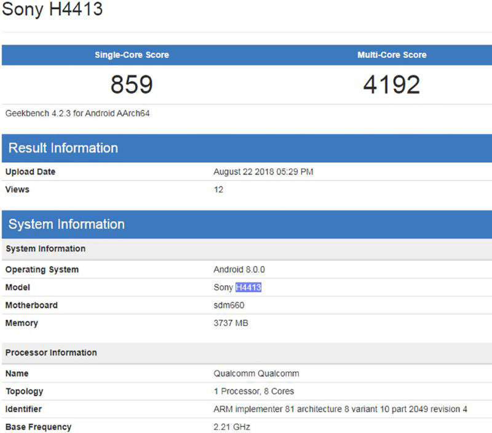Click the 3737 MB memory value
Viewport: 492px width, 433px height.
point(231,323)
